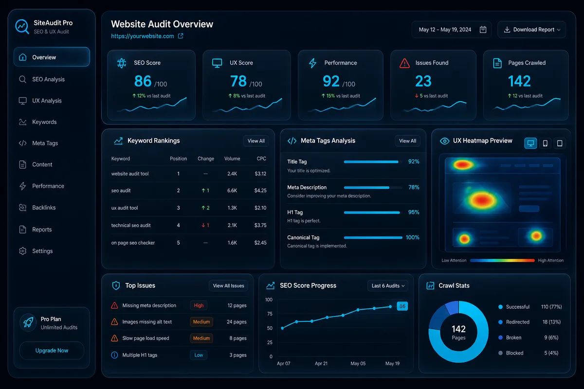The image size is (584, 389).
Task: Click the Backlinks link icon in sidebar
Action: (x=22, y=208)
